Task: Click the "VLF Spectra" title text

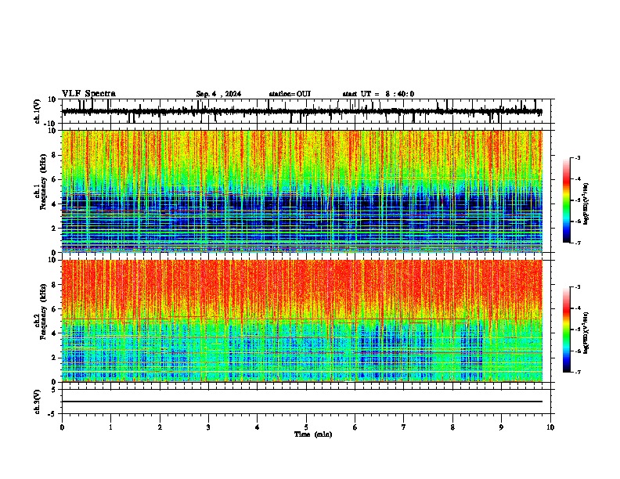Action: [88, 94]
